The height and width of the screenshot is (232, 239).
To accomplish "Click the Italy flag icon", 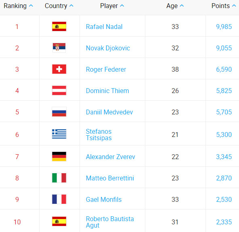I will [x=59, y=178].
